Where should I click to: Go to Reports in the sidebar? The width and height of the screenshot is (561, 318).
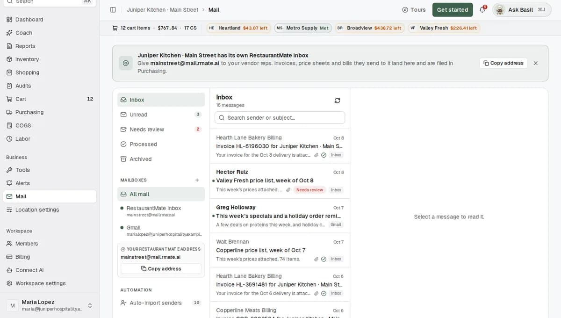coord(50,46)
